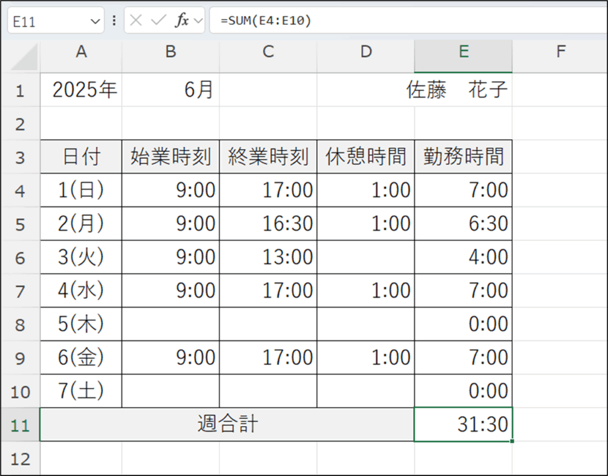Click the Insert Function fx icon

[181, 21]
